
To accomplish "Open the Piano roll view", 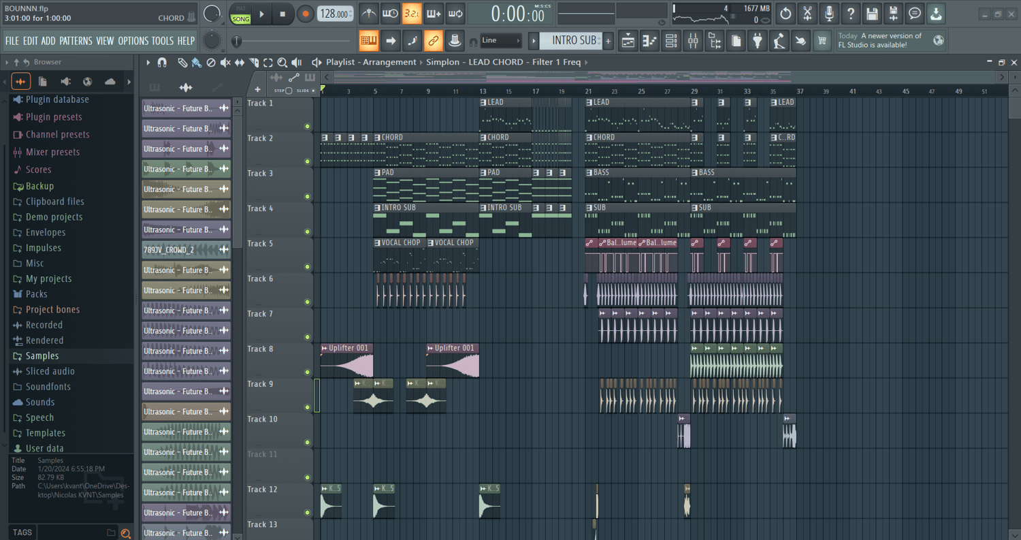I will (649, 42).
